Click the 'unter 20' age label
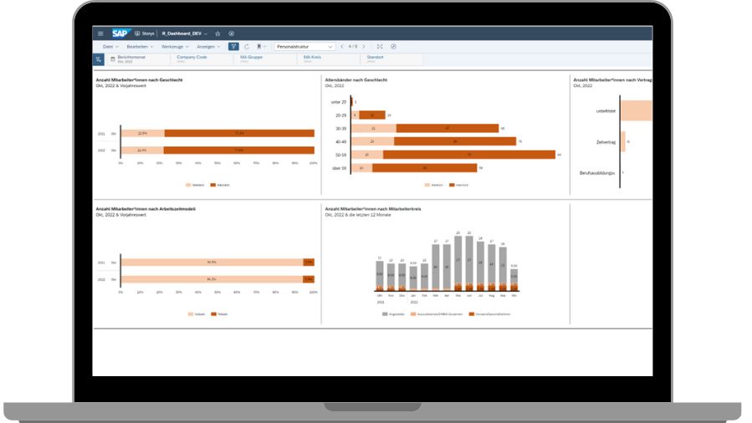752x423 pixels. pos(339,102)
